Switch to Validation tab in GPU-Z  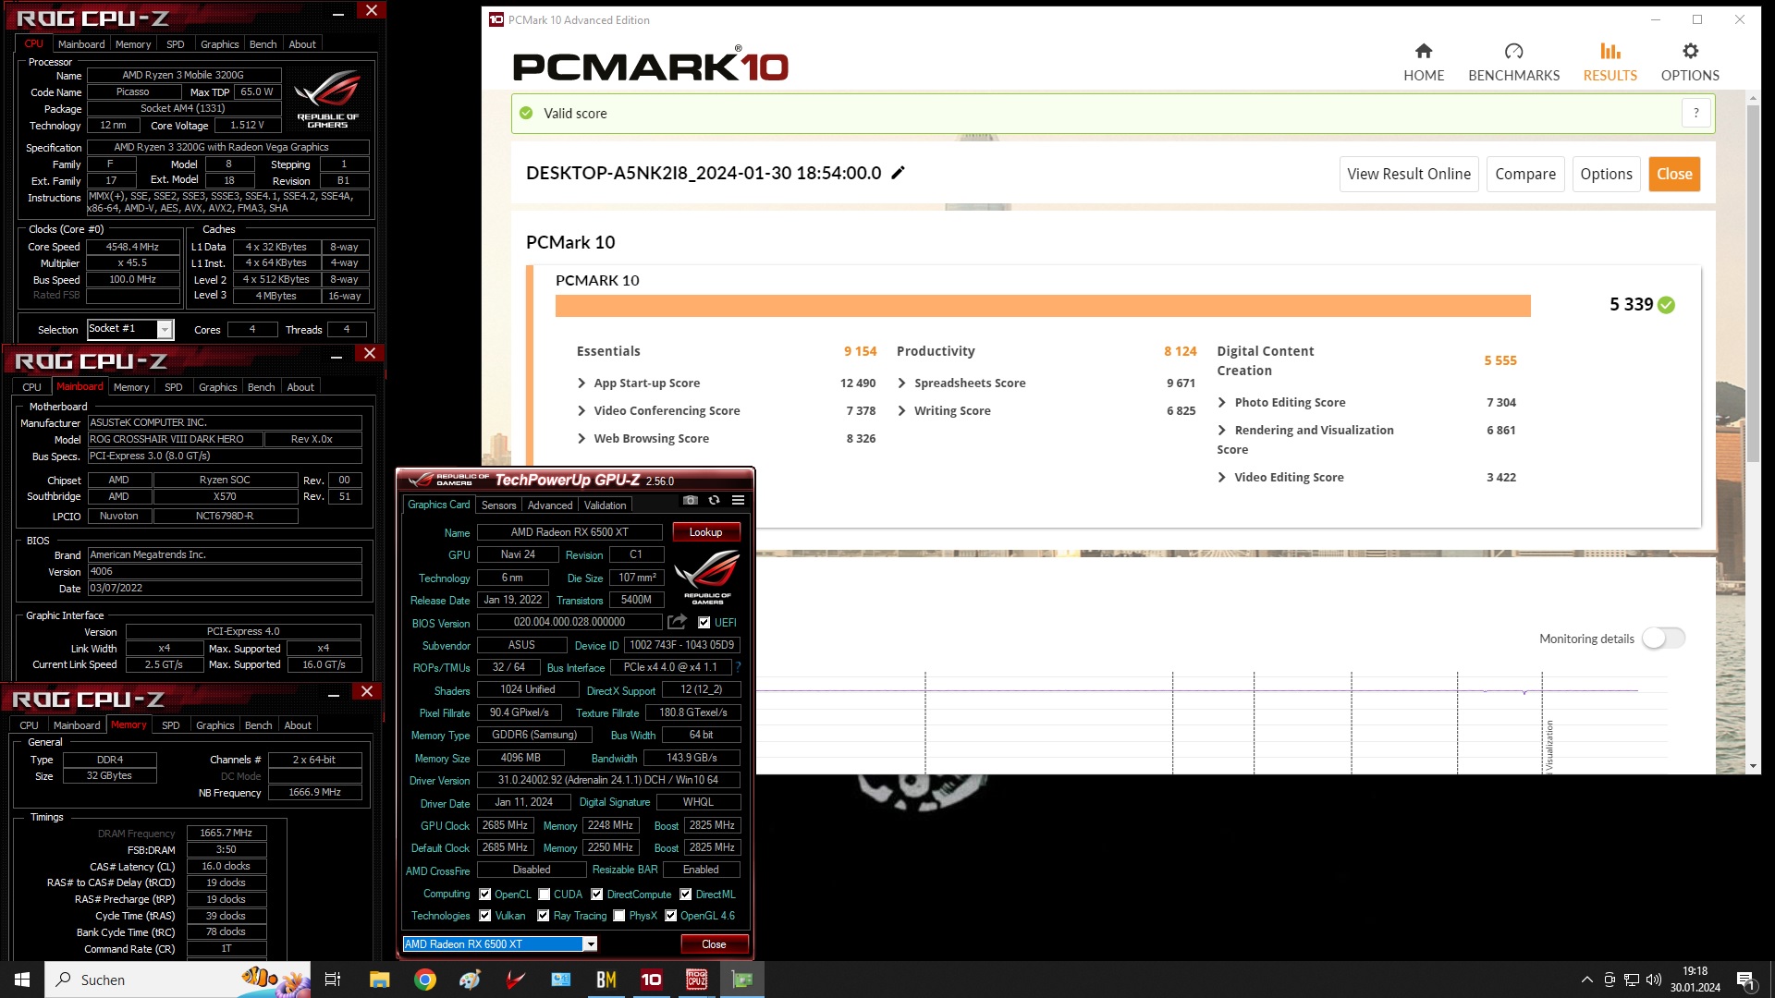point(605,505)
